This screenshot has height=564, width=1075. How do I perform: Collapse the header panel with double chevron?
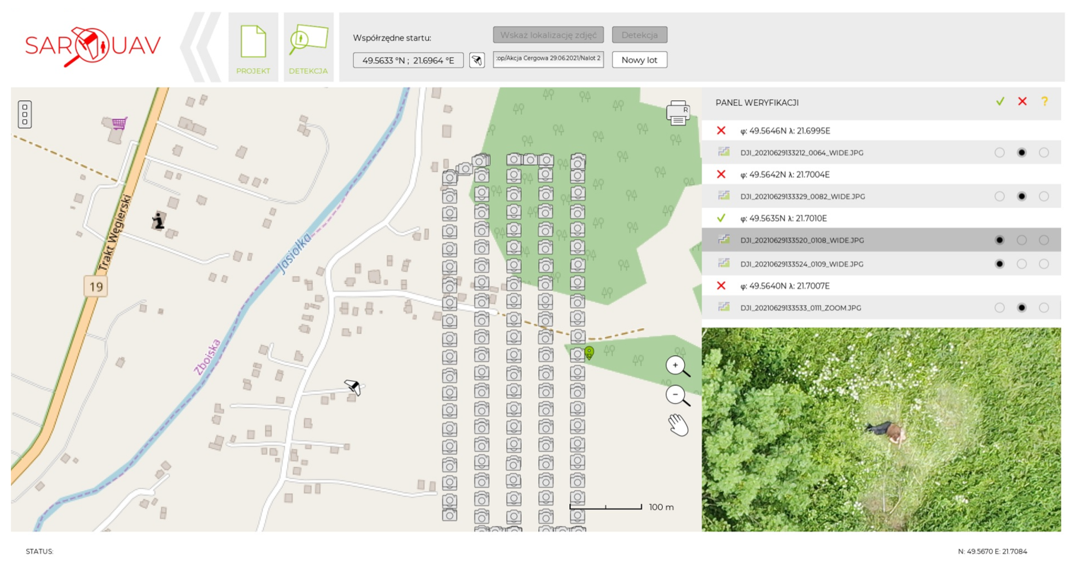201,47
